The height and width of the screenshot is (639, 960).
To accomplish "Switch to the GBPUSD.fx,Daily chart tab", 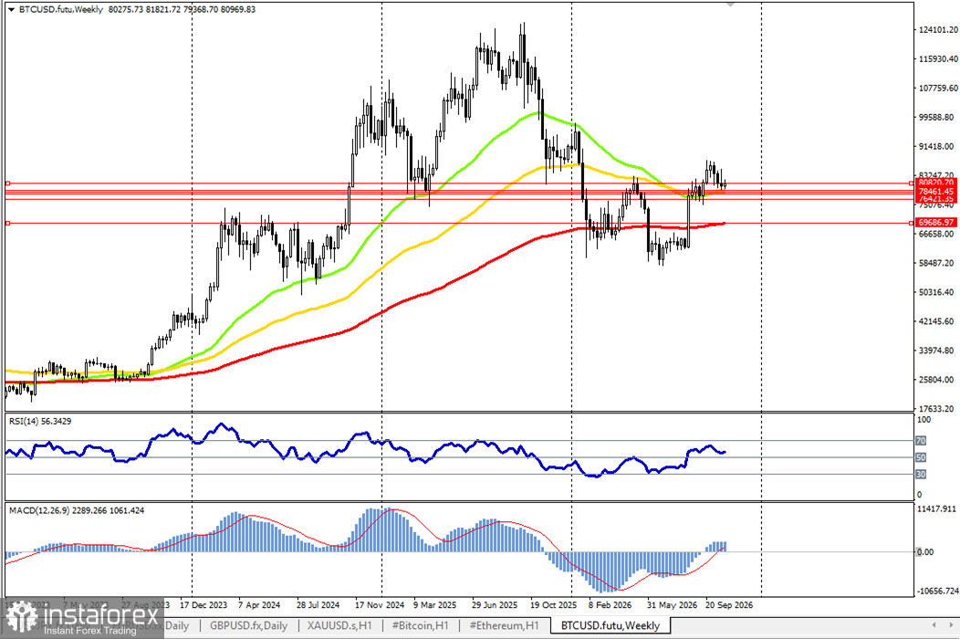I will point(248,625).
